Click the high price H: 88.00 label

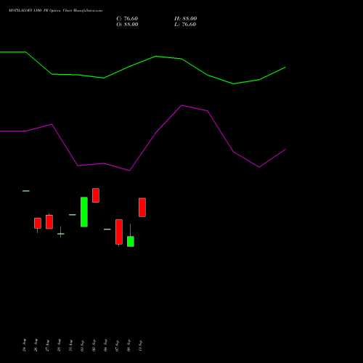pyautogui.click(x=185, y=19)
